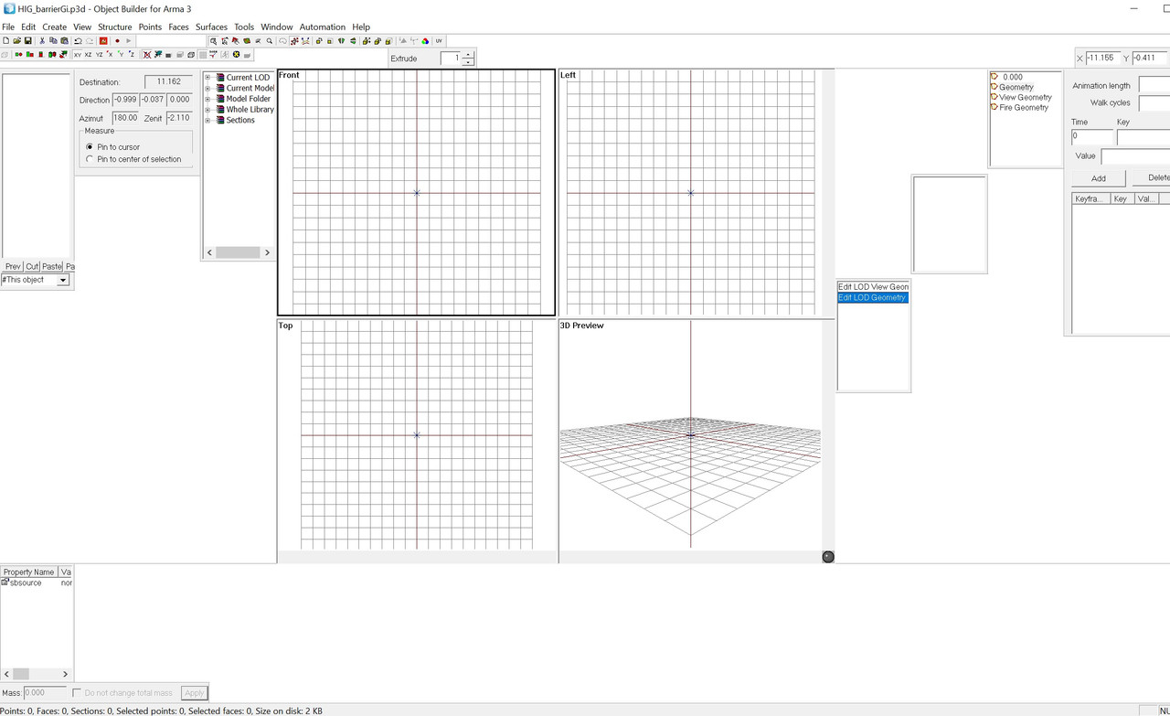This screenshot has height=716, width=1170.
Task: Click the sbsource property icon
Action: point(5,582)
